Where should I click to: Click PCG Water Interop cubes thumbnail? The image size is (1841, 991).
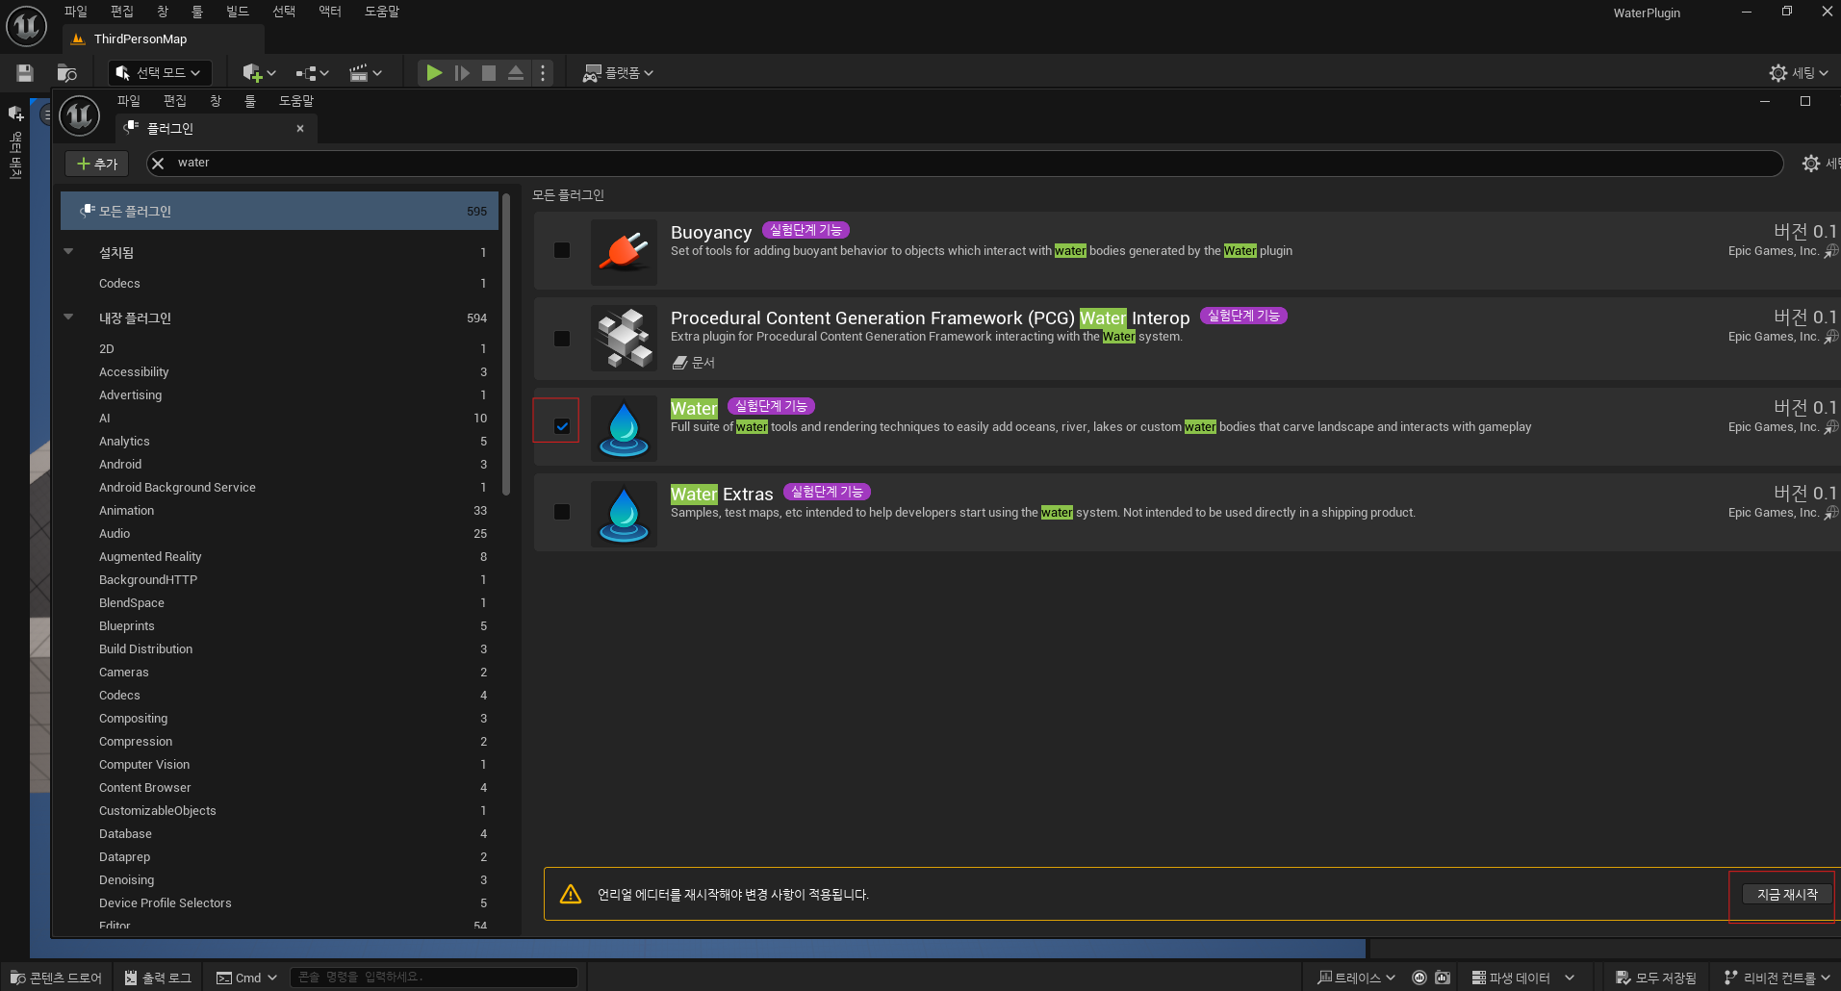pos(624,339)
